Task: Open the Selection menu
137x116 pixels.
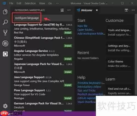Action: tap(30, 3)
